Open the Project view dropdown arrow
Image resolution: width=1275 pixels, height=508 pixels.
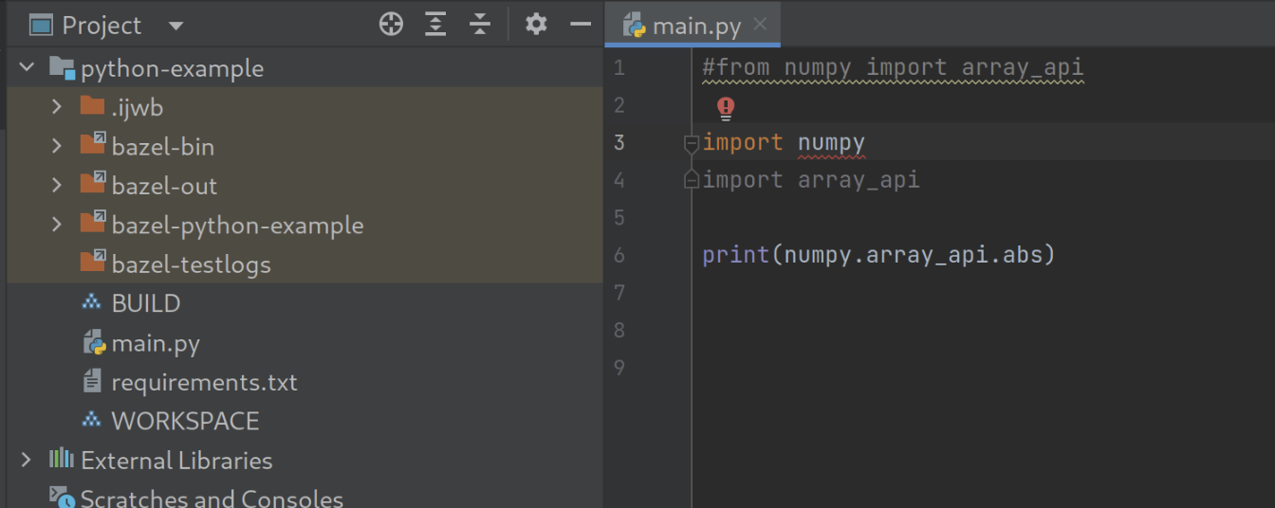click(176, 26)
